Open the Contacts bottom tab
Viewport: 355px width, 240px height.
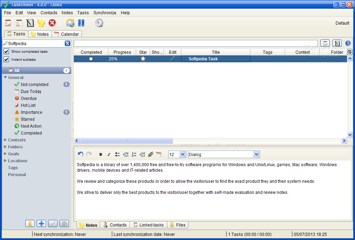click(115, 225)
